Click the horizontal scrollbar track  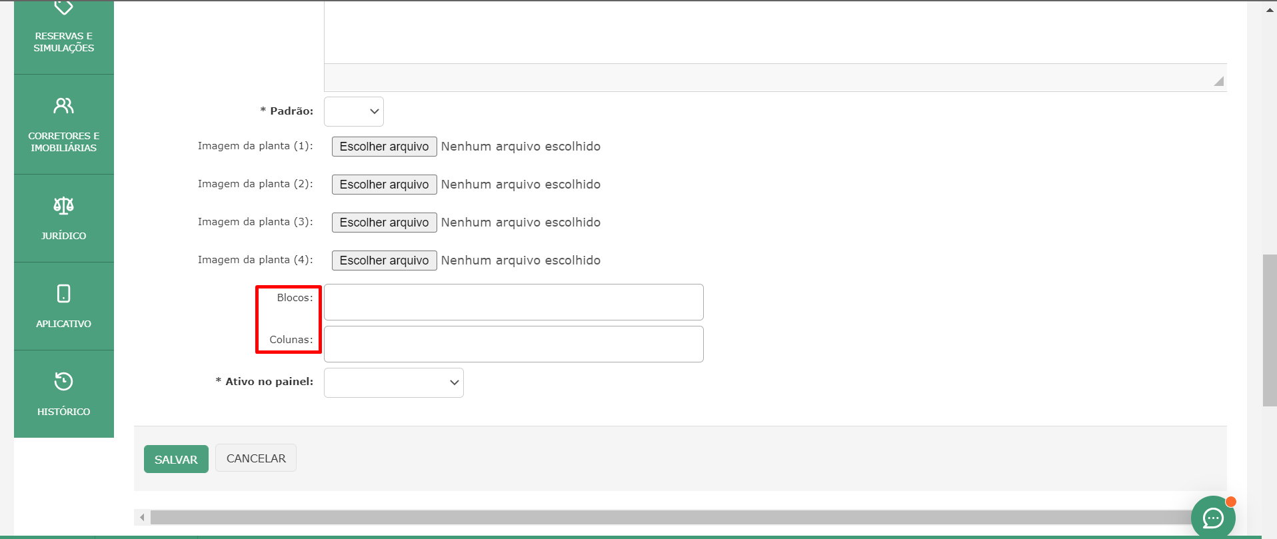point(670,517)
